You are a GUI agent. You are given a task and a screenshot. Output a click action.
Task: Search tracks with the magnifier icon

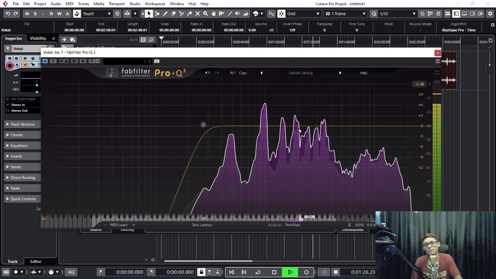click(x=151, y=40)
